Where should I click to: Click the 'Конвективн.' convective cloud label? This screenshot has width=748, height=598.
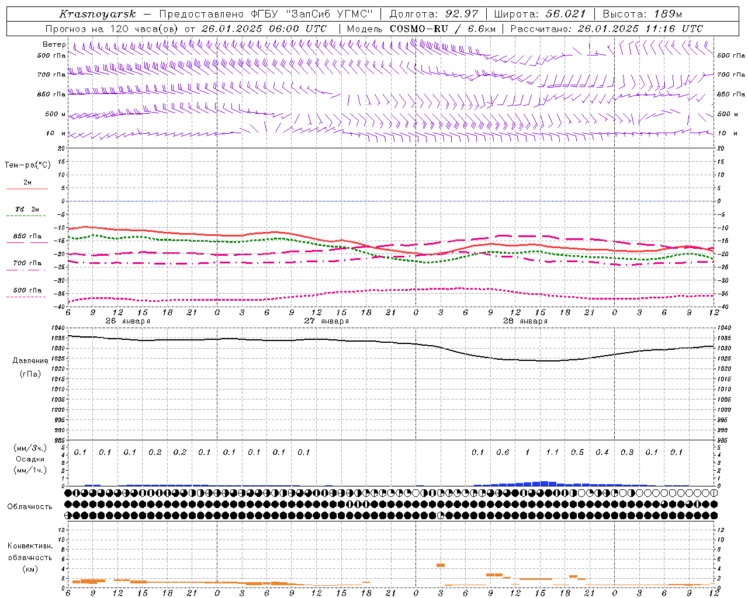[x=30, y=546]
